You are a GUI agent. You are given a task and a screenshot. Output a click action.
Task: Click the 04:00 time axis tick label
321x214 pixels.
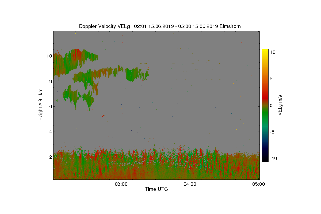point(190,184)
